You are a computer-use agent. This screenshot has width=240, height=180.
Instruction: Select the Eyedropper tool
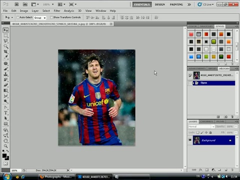[x=6, y=57]
